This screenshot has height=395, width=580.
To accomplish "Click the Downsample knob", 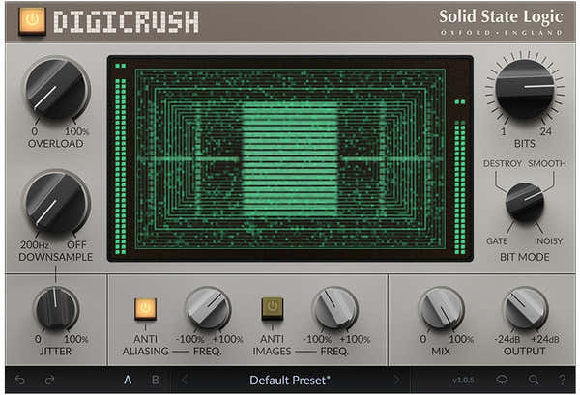I will [57, 203].
